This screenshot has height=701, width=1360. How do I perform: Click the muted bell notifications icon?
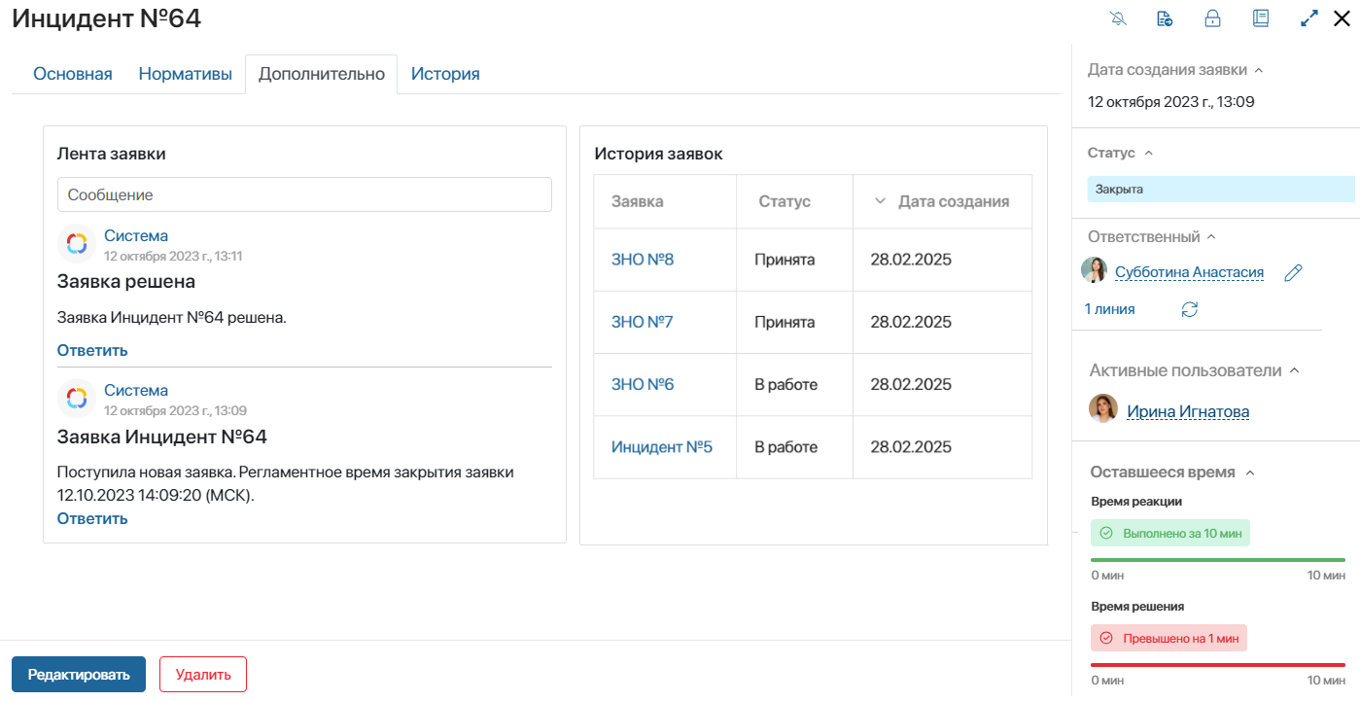(1118, 18)
